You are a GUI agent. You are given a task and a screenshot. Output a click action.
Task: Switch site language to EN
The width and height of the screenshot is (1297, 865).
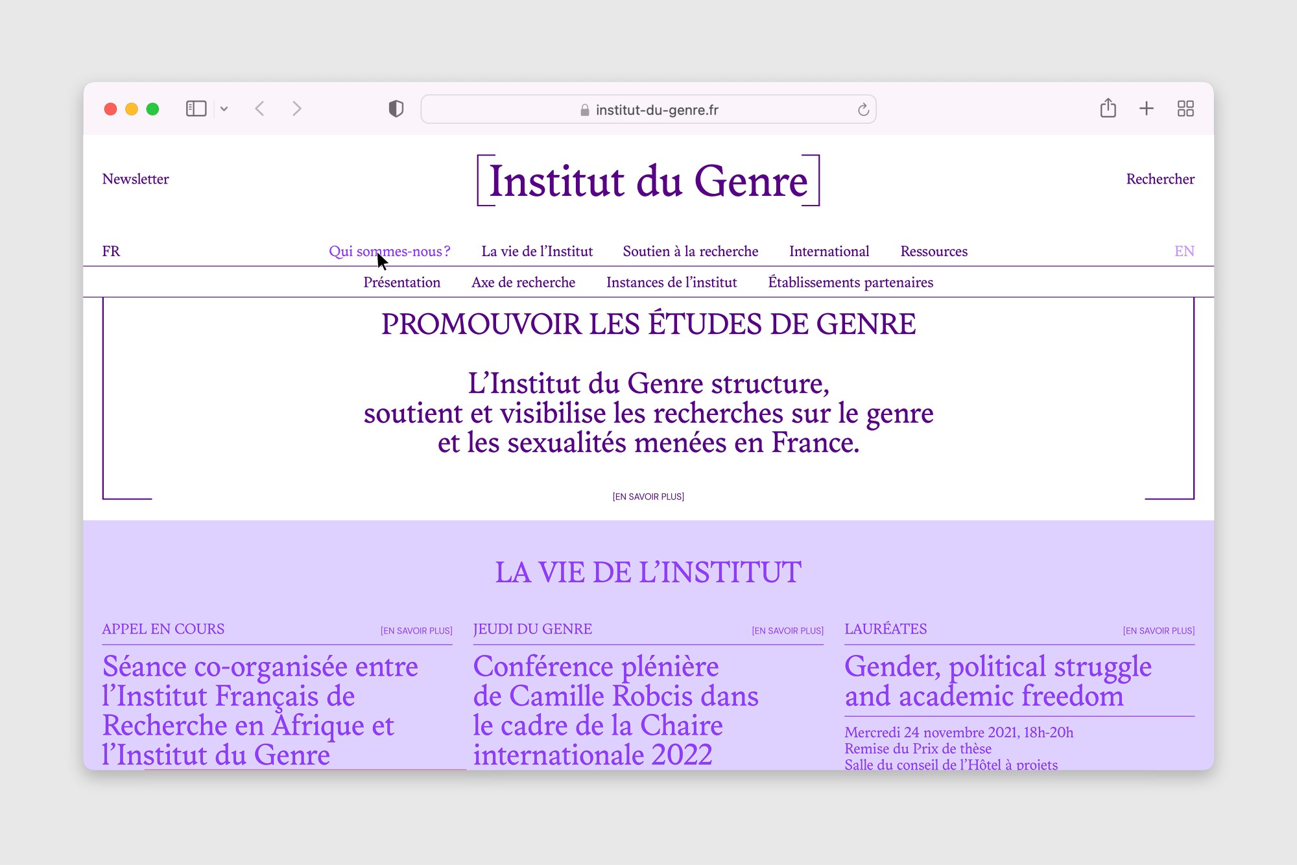click(x=1184, y=251)
